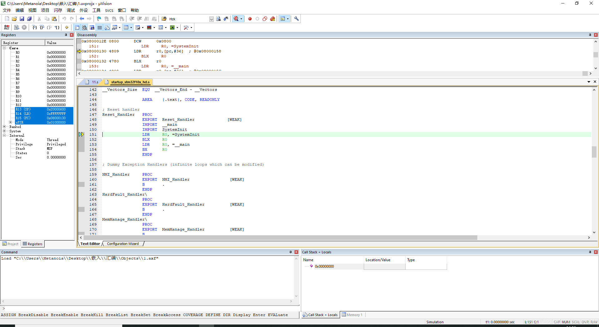Toggle the Call Stack window button
The image size is (599, 327).
(x=107, y=27)
